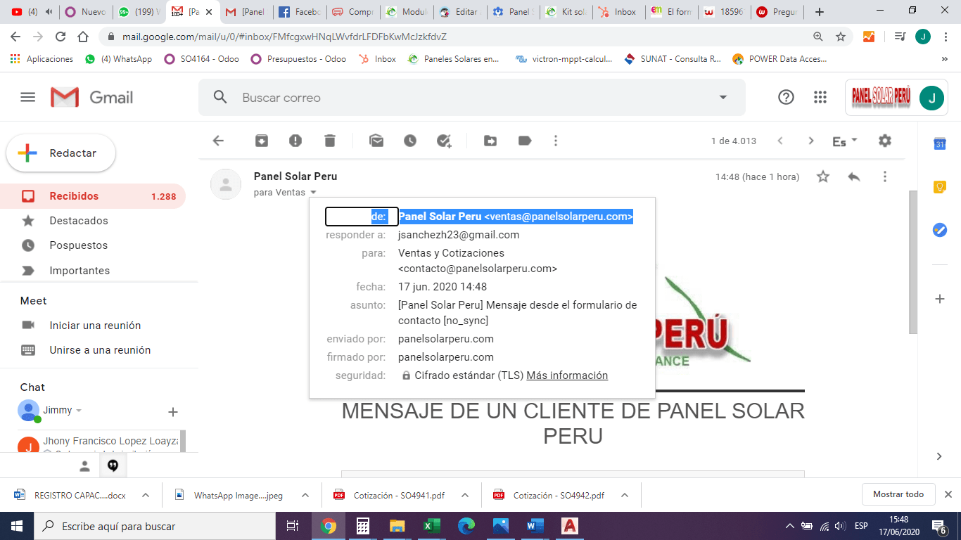Open Importantes folder
This screenshot has height=540, width=961.
pyautogui.click(x=93, y=271)
